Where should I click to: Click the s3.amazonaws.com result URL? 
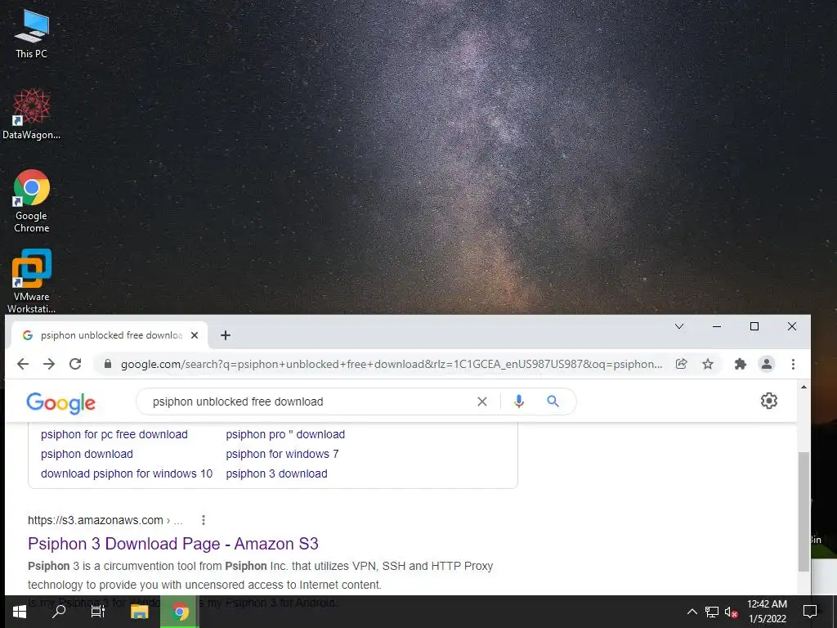click(x=105, y=520)
